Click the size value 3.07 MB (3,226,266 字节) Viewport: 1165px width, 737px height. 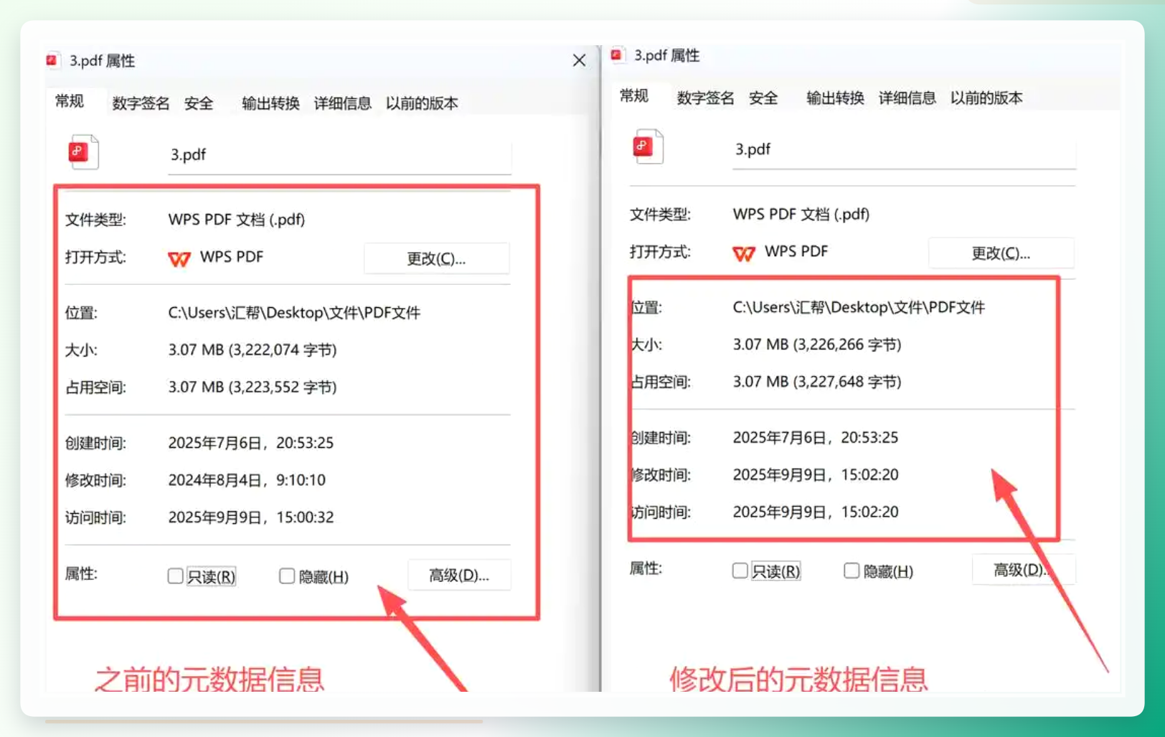(x=817, y=344)
